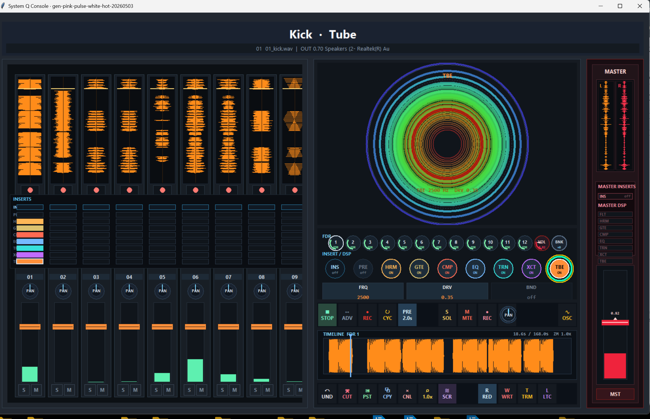Click the ADV advance button

click(x=347, y=315)
